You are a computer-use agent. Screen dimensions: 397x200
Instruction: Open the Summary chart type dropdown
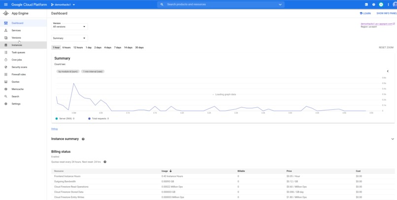click(x=69, y=38)
